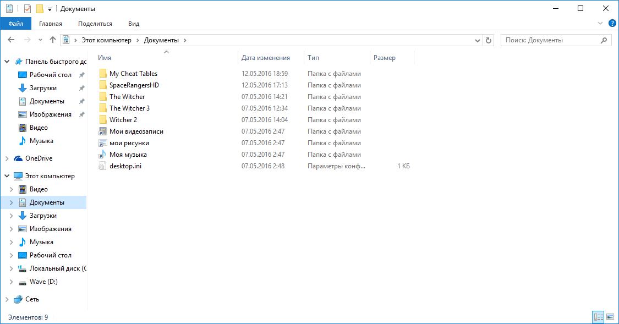Image resolution: width=619 pixels, height=324 pixels.
Task: Select Рабочий стол under Этот компьютер
Action: [51, 255]
